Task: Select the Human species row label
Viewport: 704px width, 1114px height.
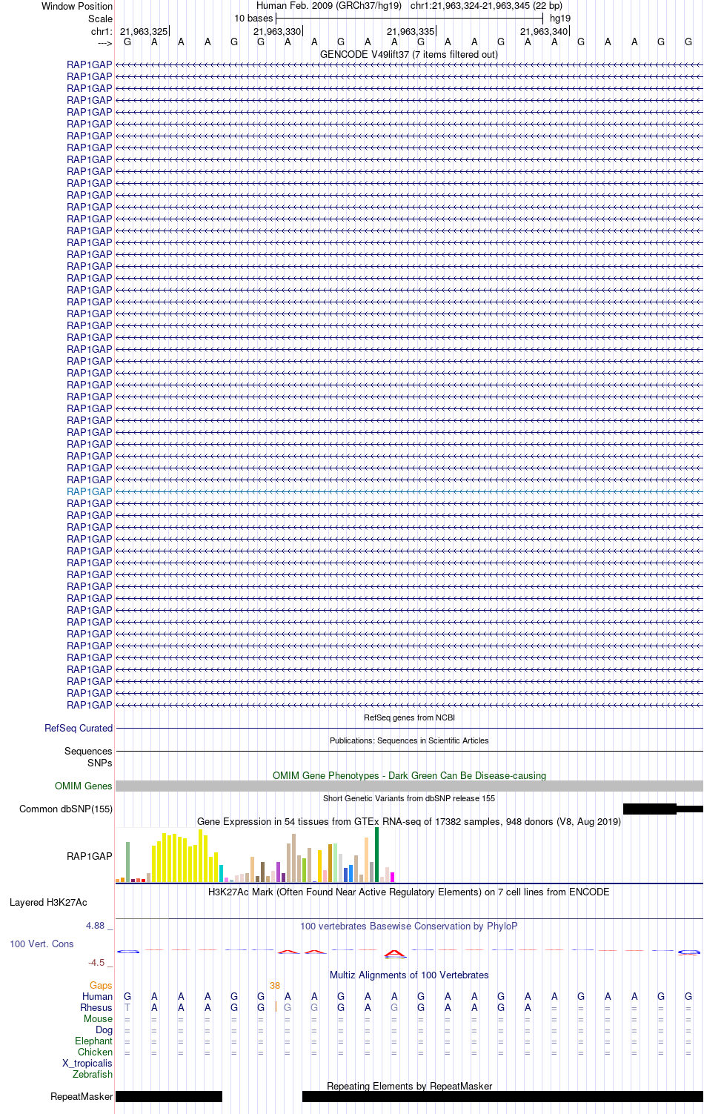Action: 97,996
